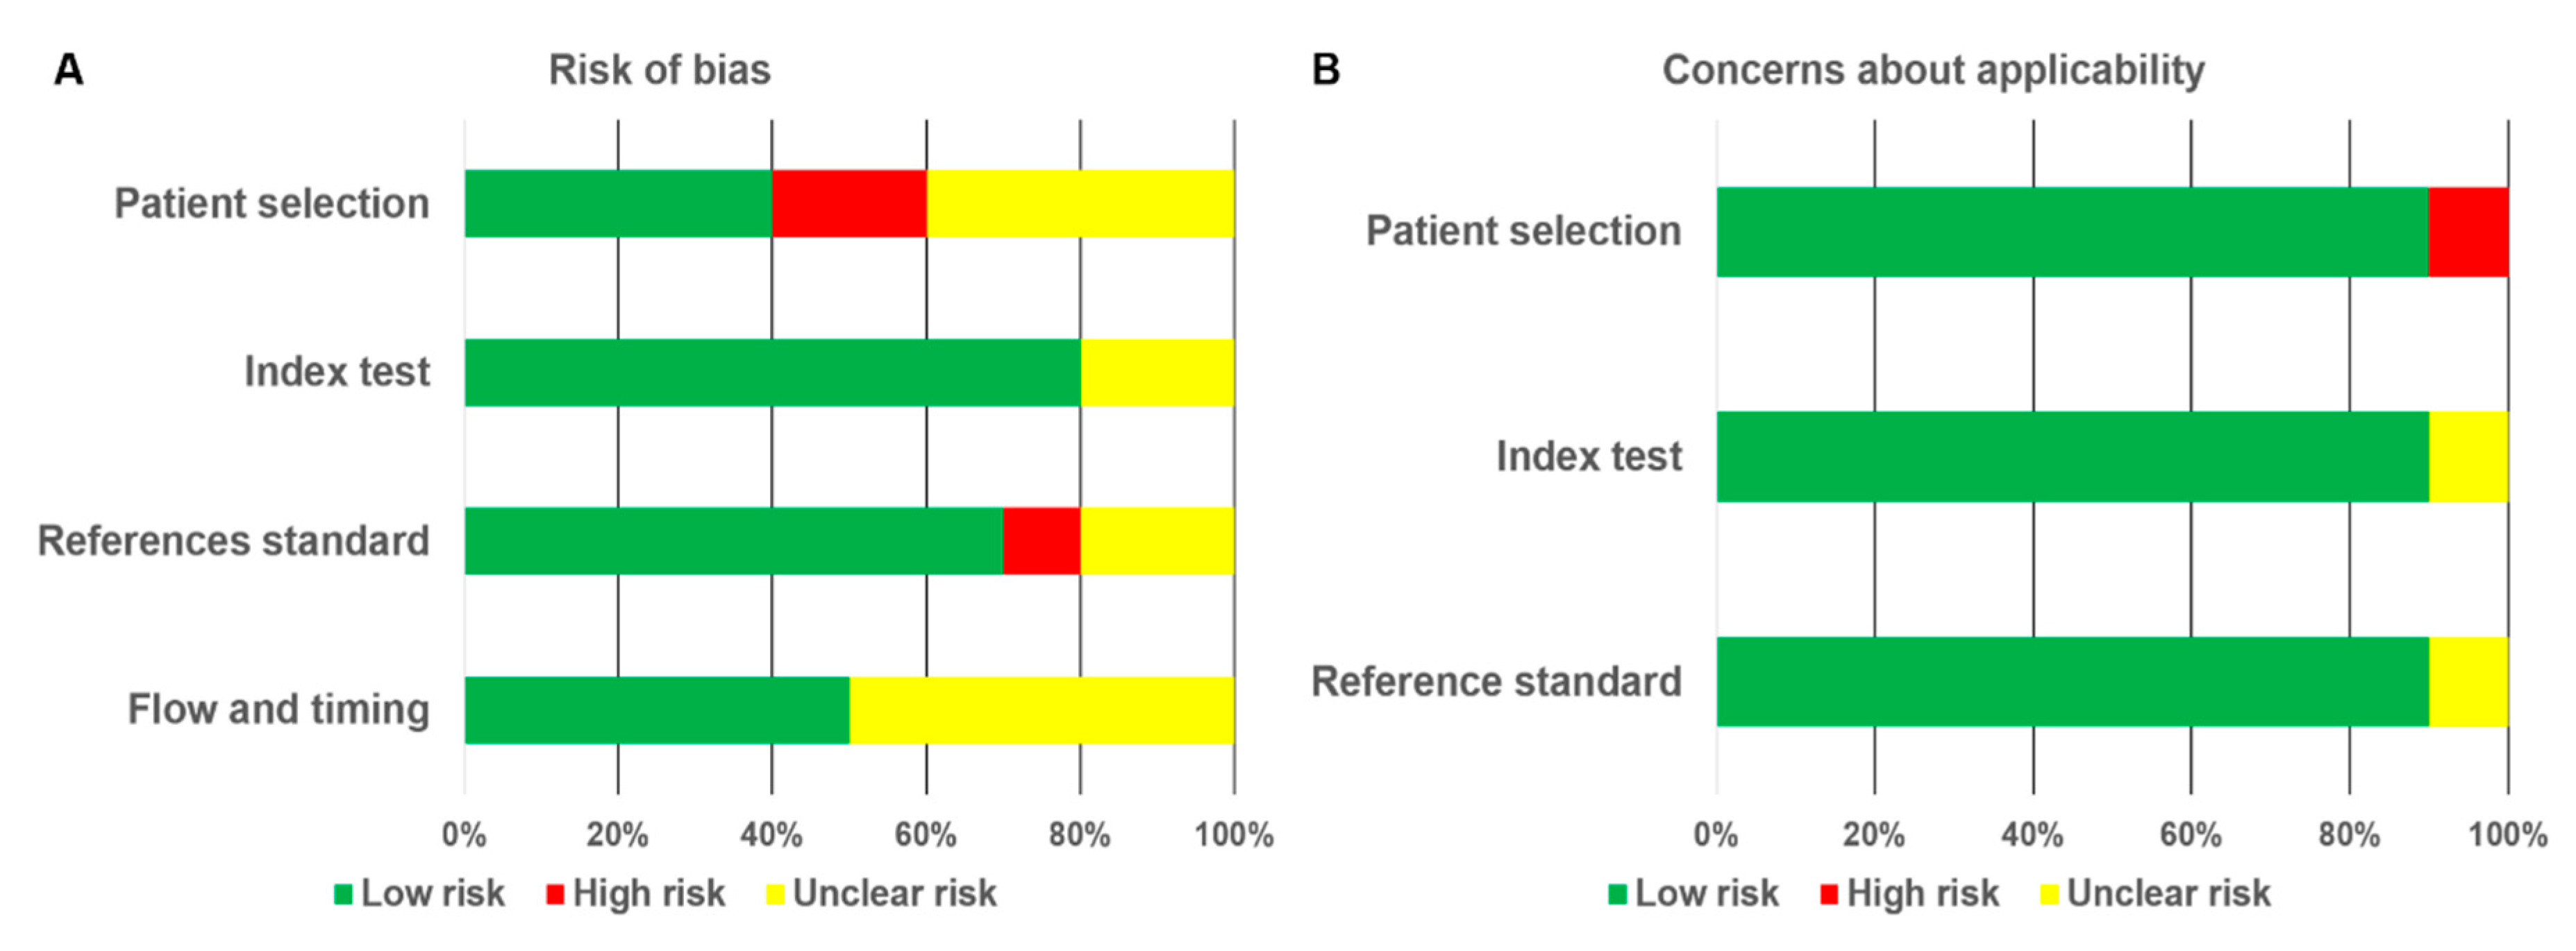Click the "Flow and timing" axis label

(x=278, y=710)
